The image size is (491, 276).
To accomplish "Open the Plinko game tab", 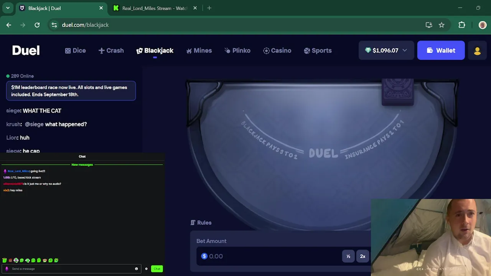I will 237,51.
